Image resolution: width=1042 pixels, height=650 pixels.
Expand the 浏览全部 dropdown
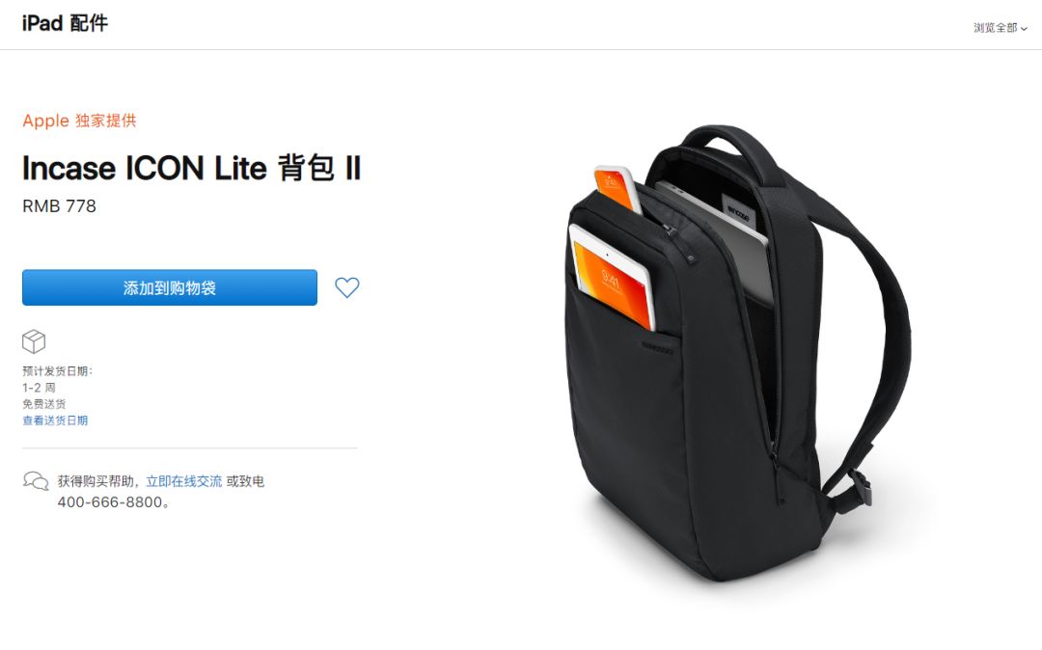[1001, 28]
